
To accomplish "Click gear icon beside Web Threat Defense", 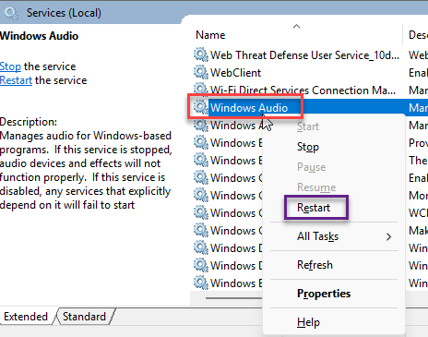I will pos(201,54).
